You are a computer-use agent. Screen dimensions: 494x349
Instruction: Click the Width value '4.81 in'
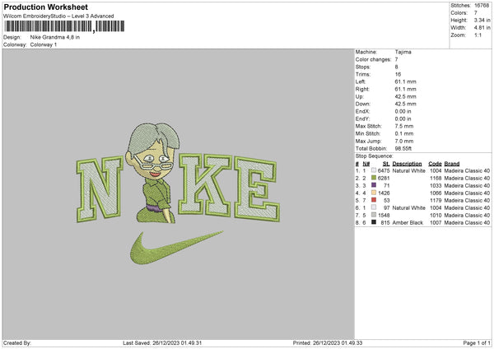click(482, 28)
